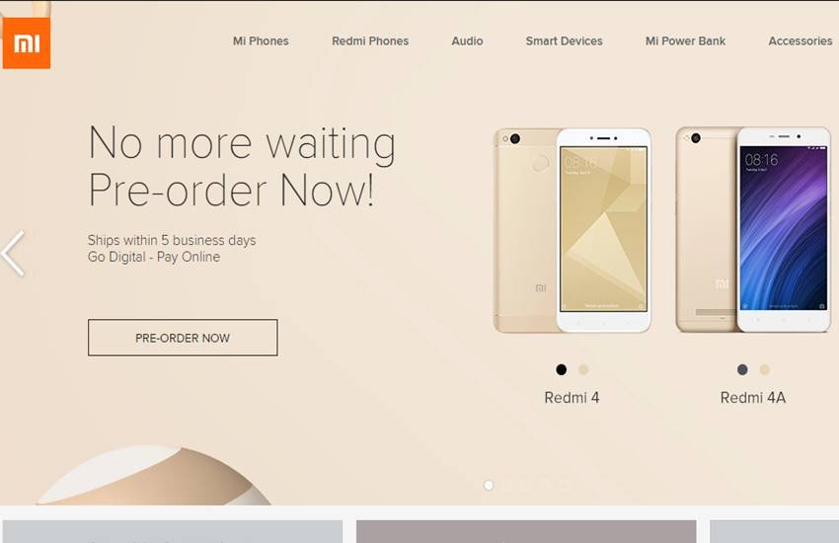Select the first carousel indicator dot

tap(488, 485)
